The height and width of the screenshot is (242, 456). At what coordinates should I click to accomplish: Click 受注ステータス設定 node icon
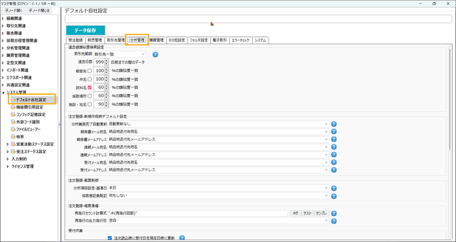tap(13, 152)
